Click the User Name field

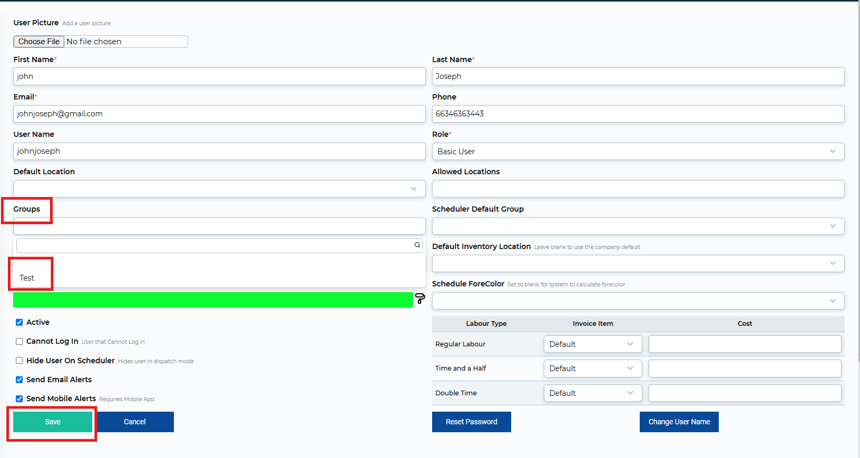click(219, 151)
